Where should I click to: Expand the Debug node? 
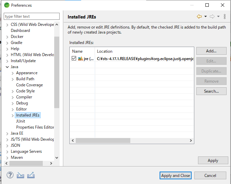[13, 103]
